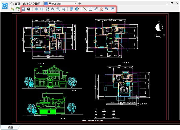180x130 pixels.
Task: Open a new tab with the plus button
Action: (x=80, y=4)
